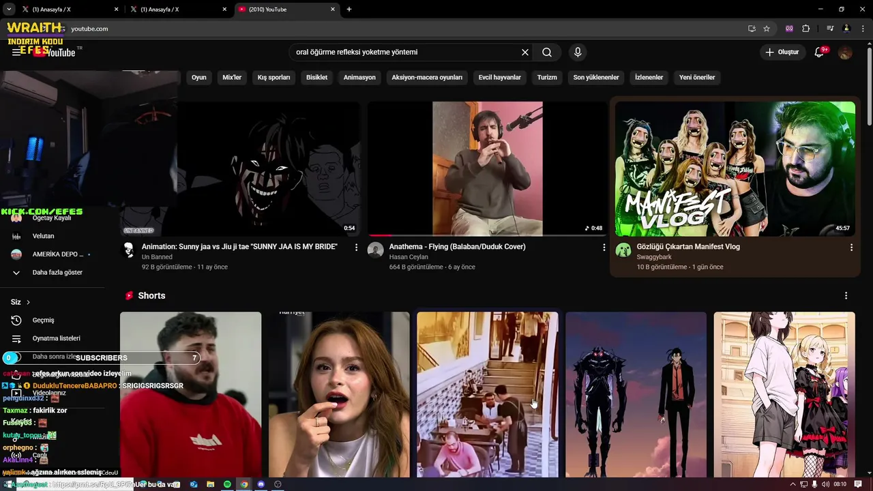Screen dimensions: 873x491
Task: Select the Aksiyon-macera oyunları chip
Action: tap(427, 77)
